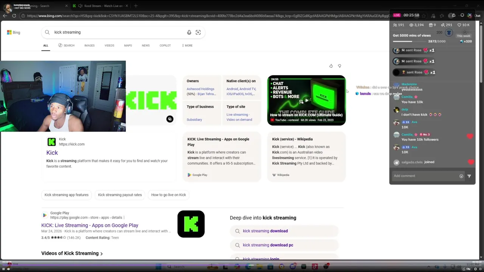Expand 'Videos of Kick Streaming' section
Image resolution: width=484 pixels, height=272 pixels.
72,253
